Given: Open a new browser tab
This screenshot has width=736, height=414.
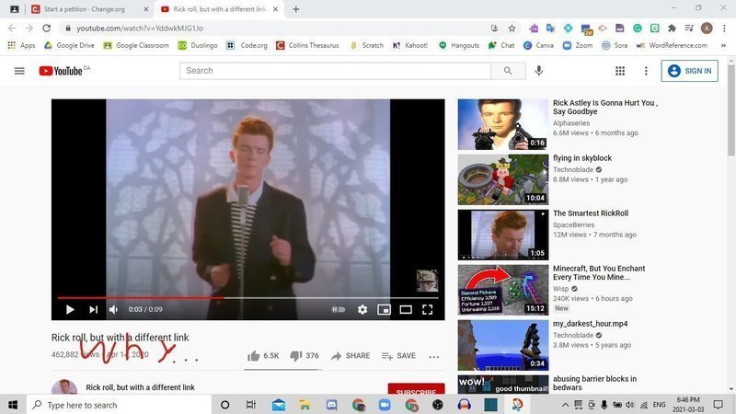Looking at the screenshot, I should 295,9.
